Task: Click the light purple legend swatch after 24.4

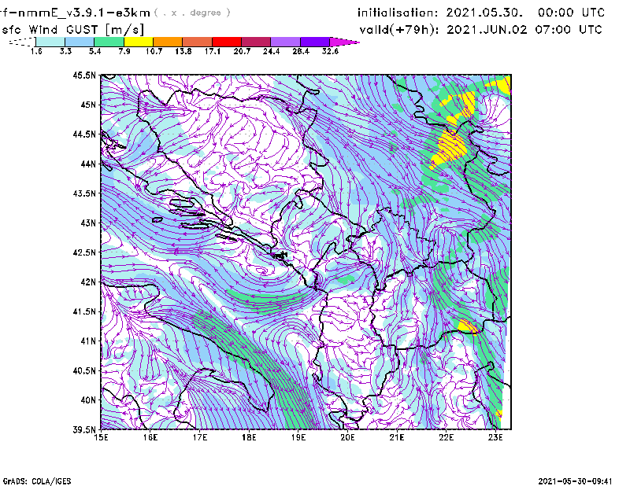Action: pyautogui.click(x=286, y=42)
